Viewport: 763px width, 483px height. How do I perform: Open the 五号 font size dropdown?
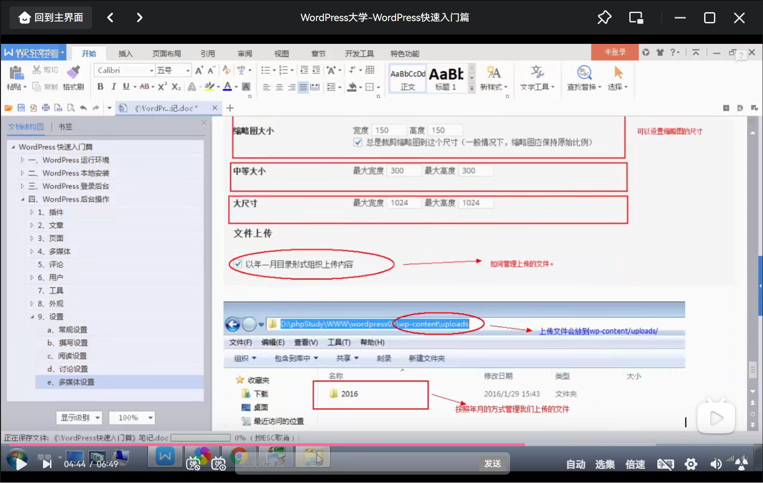[x=188, y=70]
